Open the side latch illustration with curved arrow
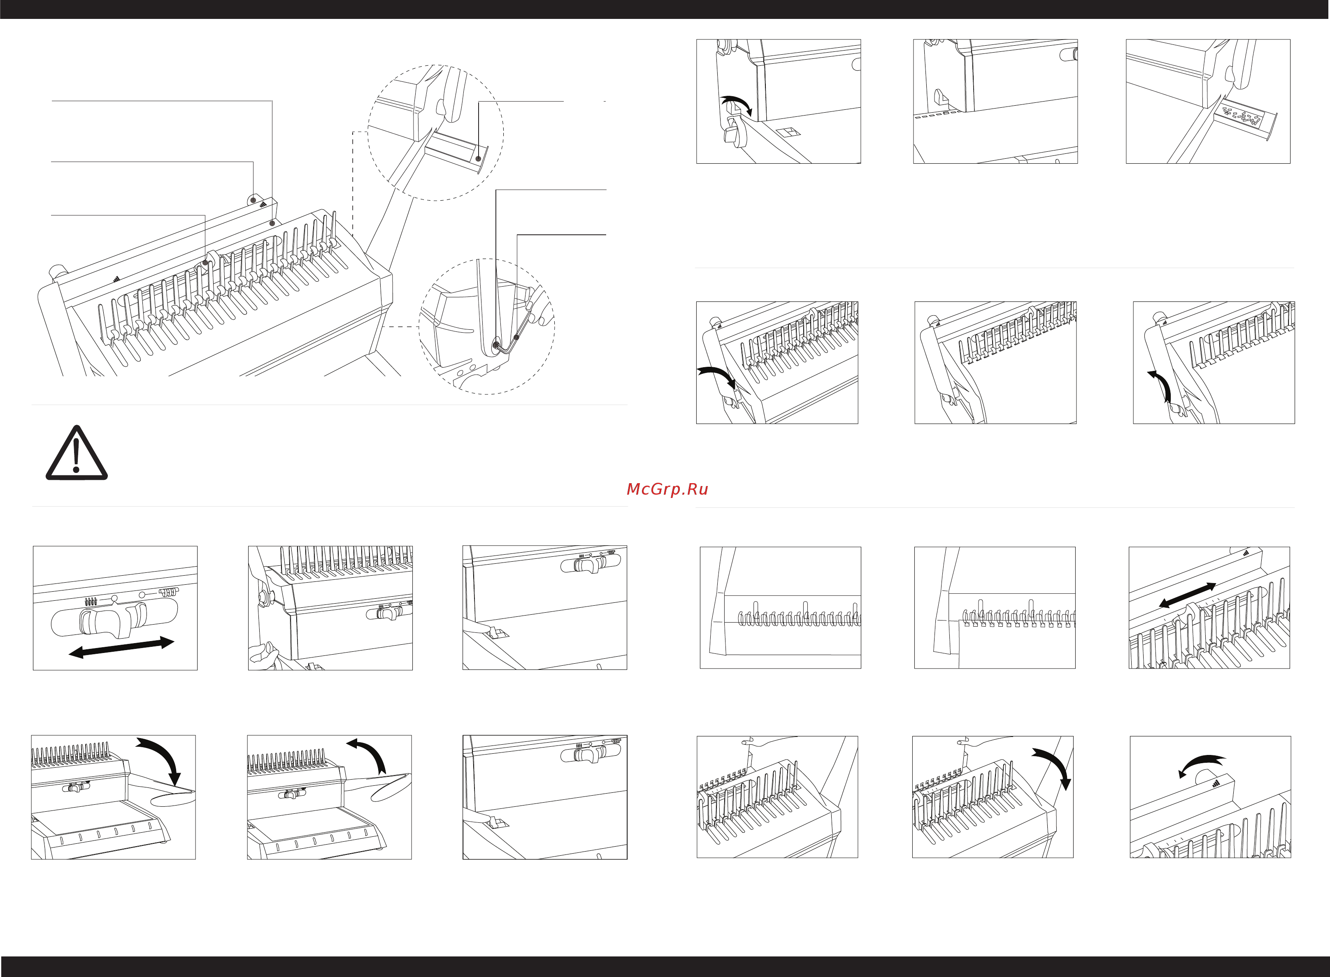The image size is (1330, 977). [x=778, y=101]
